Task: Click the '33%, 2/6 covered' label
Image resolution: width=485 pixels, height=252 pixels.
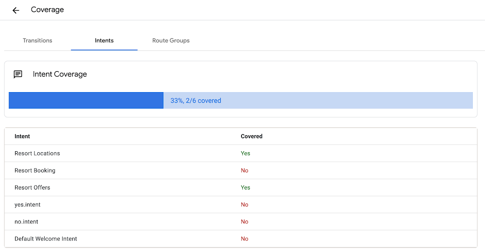Action: 196,100
